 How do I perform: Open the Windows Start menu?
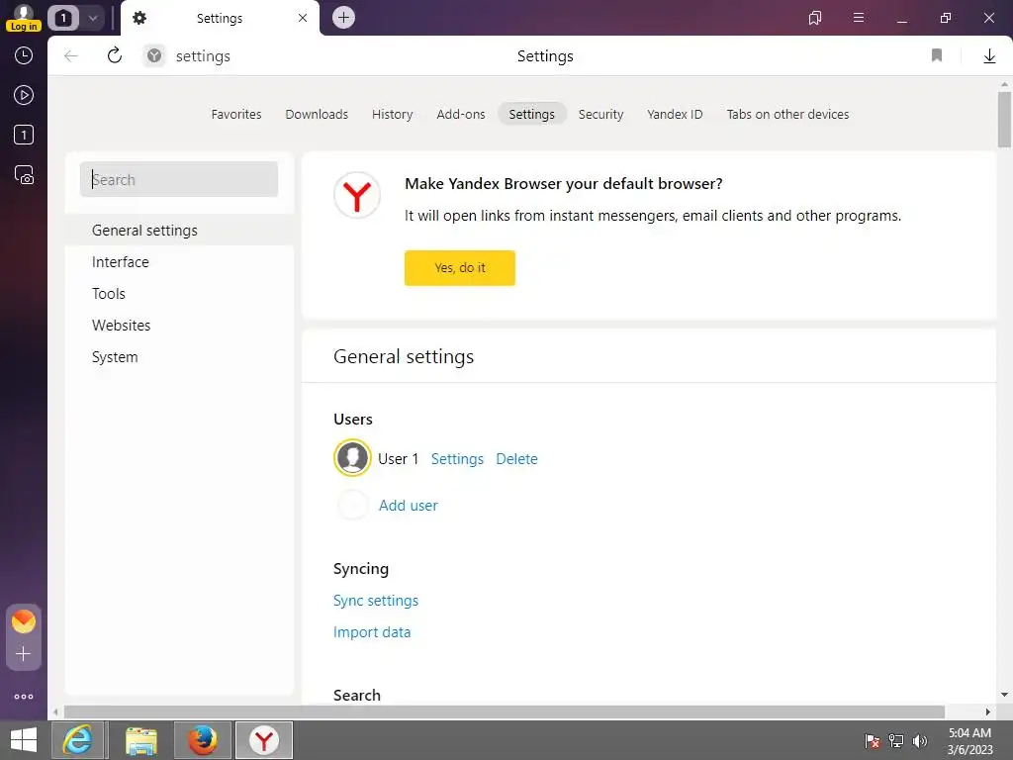24,740
